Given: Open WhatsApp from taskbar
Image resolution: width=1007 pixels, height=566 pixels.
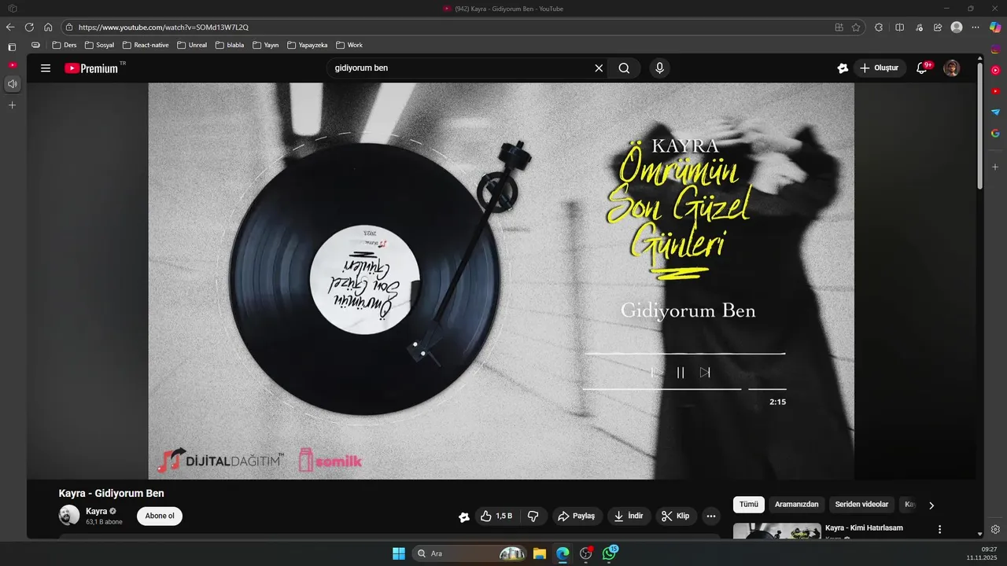Looking at the screenshot, I should (x=610, y=553).
